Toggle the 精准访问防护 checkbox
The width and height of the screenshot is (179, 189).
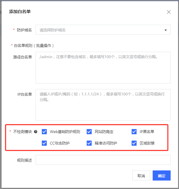[89, 143]
